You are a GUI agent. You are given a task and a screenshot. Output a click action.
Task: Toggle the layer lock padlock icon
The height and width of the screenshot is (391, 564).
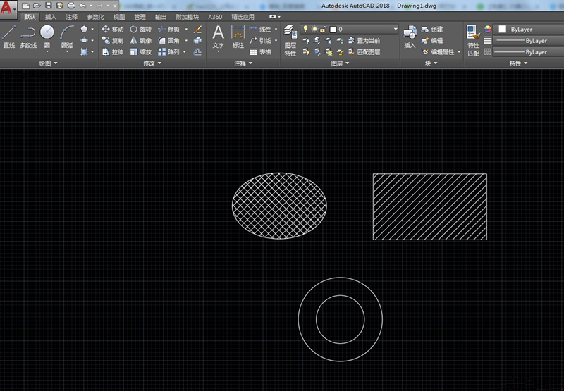pyautogui.click(x=322, y=30)
